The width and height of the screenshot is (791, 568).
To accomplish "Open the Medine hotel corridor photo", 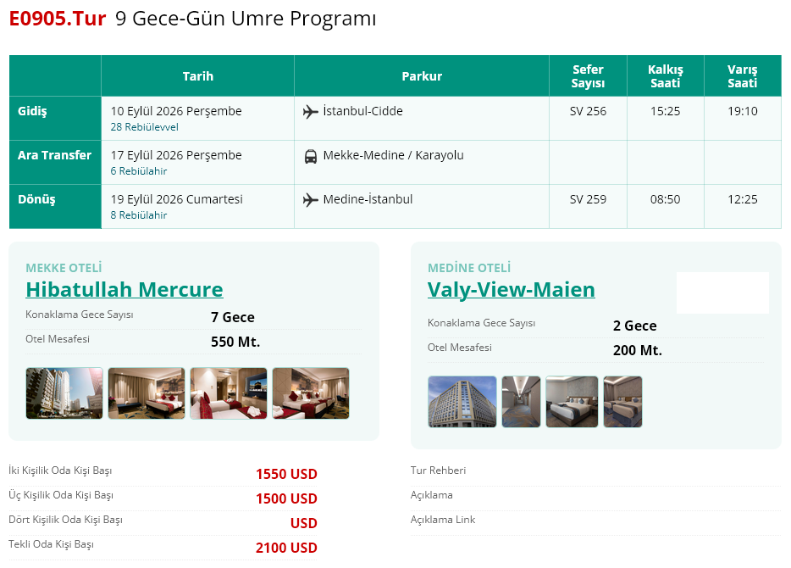I will 521,402.
